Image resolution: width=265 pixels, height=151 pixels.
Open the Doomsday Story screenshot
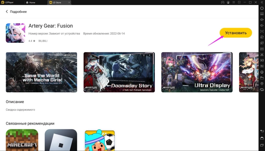tap(119, 72)
